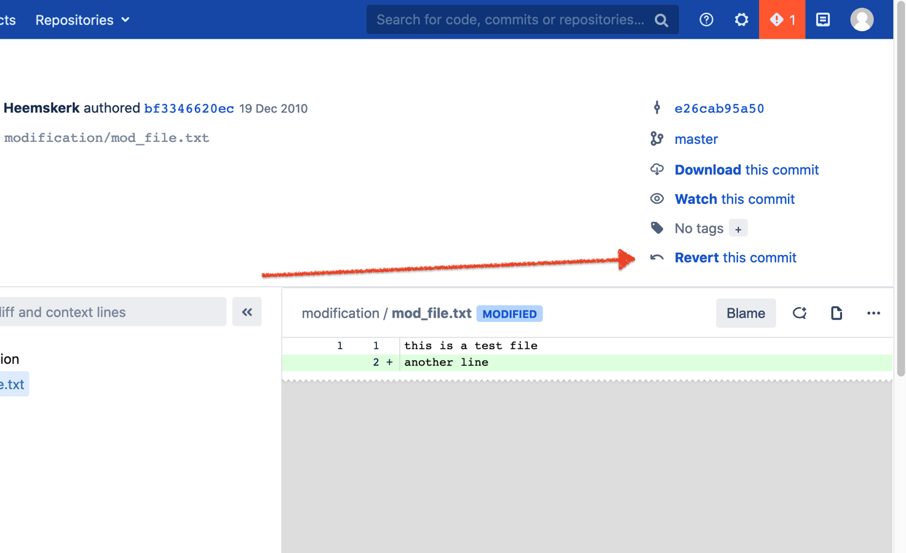Open the inbox panel icon
Screen dimensions: 906x553
click(822, 20)
